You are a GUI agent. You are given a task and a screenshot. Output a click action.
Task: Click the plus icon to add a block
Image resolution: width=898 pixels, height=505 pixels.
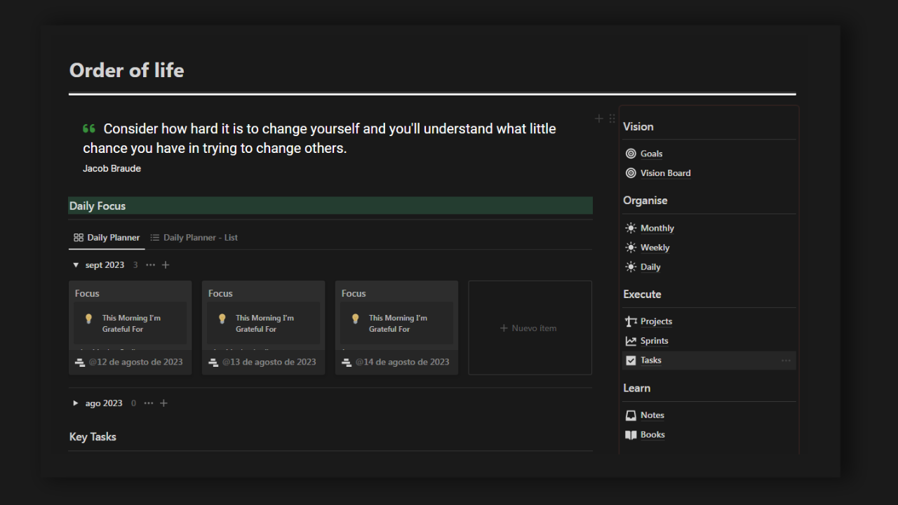pos(599,119)
